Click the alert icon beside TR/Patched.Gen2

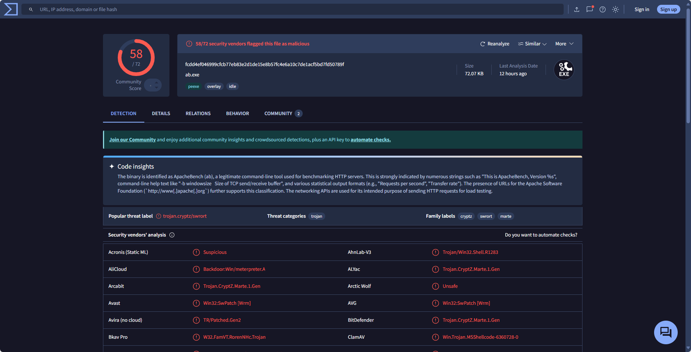pyautogui.click(x=196, y=320)
